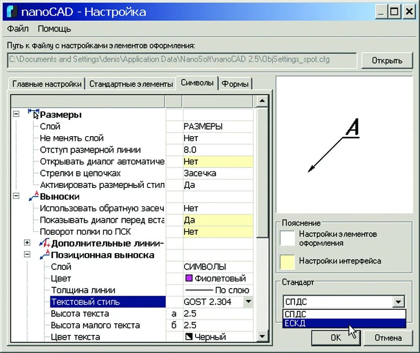Screen dimensions: 420x353
Task: Select Активировать размерный стиль row
Action: 102,185
